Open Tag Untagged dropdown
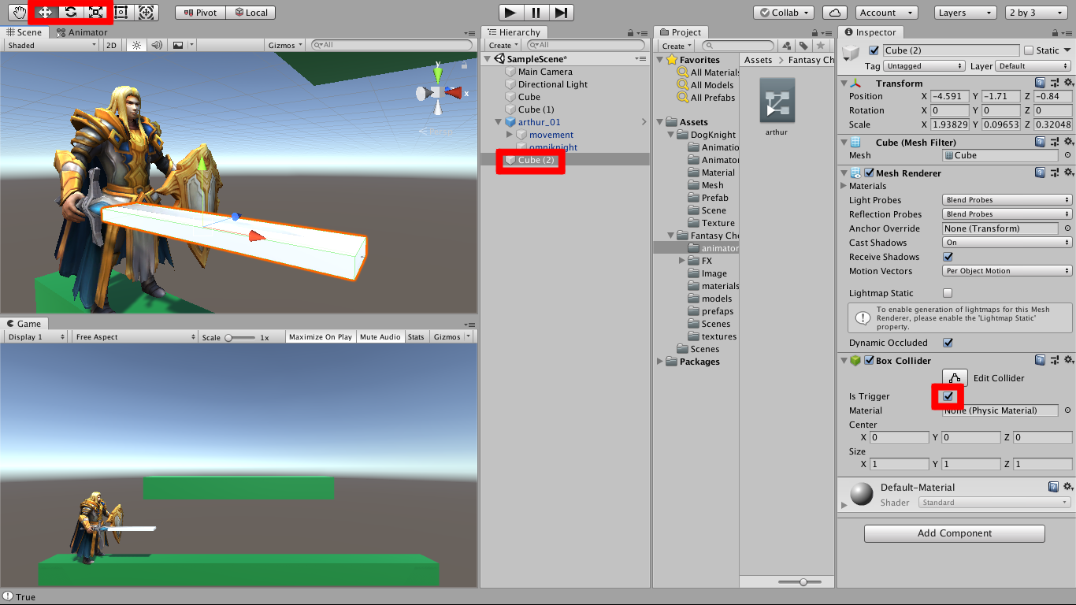 pyautogui.click(x=926, y=66)
